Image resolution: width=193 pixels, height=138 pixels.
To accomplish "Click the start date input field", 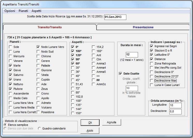I will pyautogui.click(x=115, y=17).
